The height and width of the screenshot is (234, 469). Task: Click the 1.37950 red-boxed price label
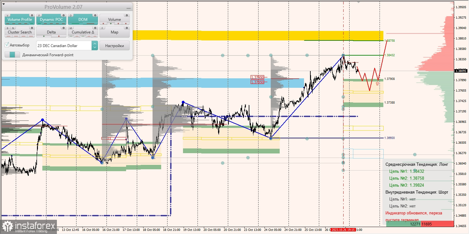[257, 77]
